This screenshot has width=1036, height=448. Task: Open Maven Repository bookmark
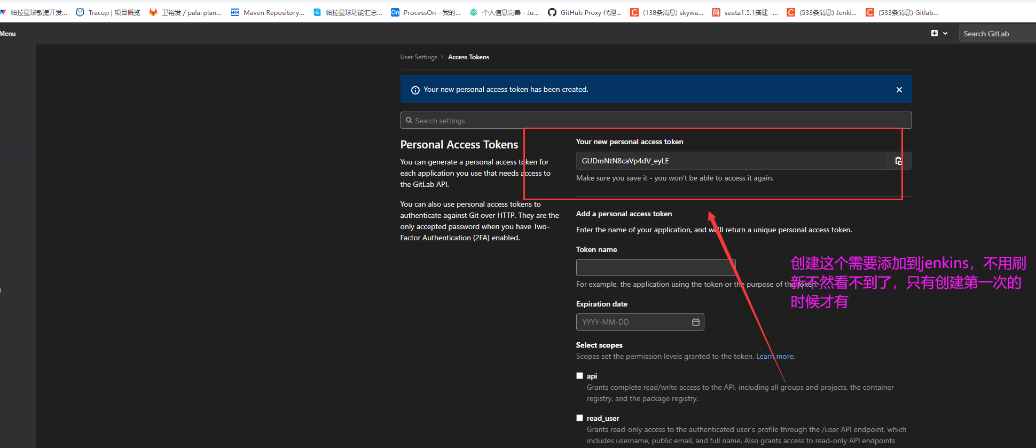click(x=268, y=12)
